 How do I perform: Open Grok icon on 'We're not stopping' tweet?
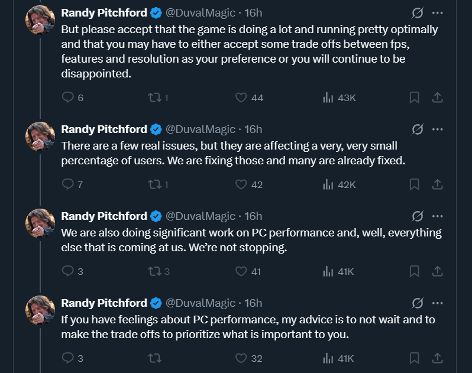coord(417,216)
